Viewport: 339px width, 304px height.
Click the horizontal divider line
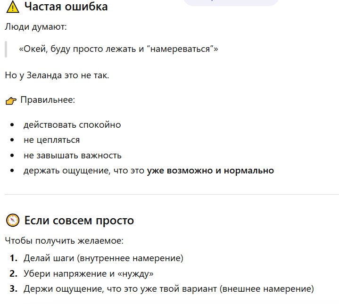[172, 195]
